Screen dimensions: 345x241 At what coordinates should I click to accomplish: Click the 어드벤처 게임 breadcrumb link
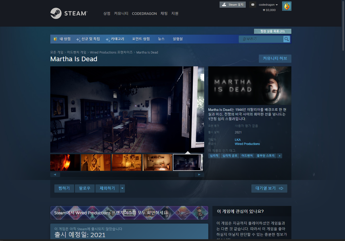click(77, 52)
